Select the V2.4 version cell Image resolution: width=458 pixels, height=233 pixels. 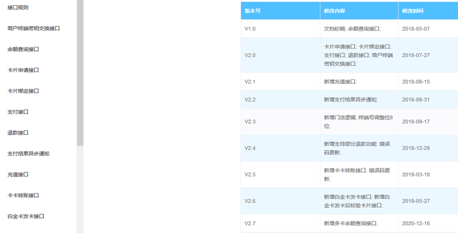tap(281, 148)
